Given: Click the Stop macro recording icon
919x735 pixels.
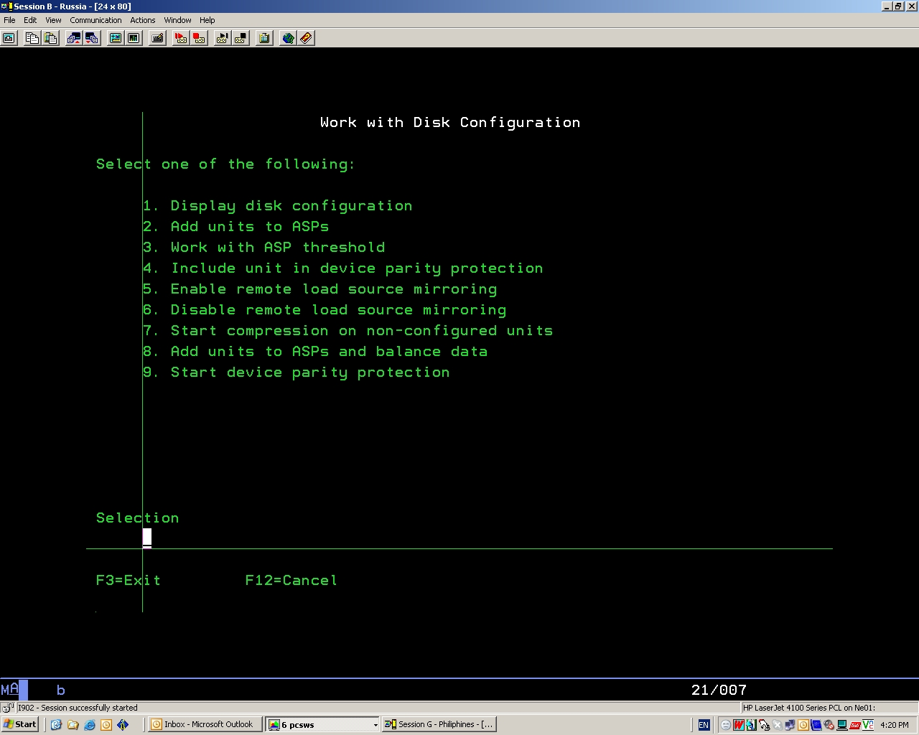Looking at the screenshot, I should tap(200, 38).
